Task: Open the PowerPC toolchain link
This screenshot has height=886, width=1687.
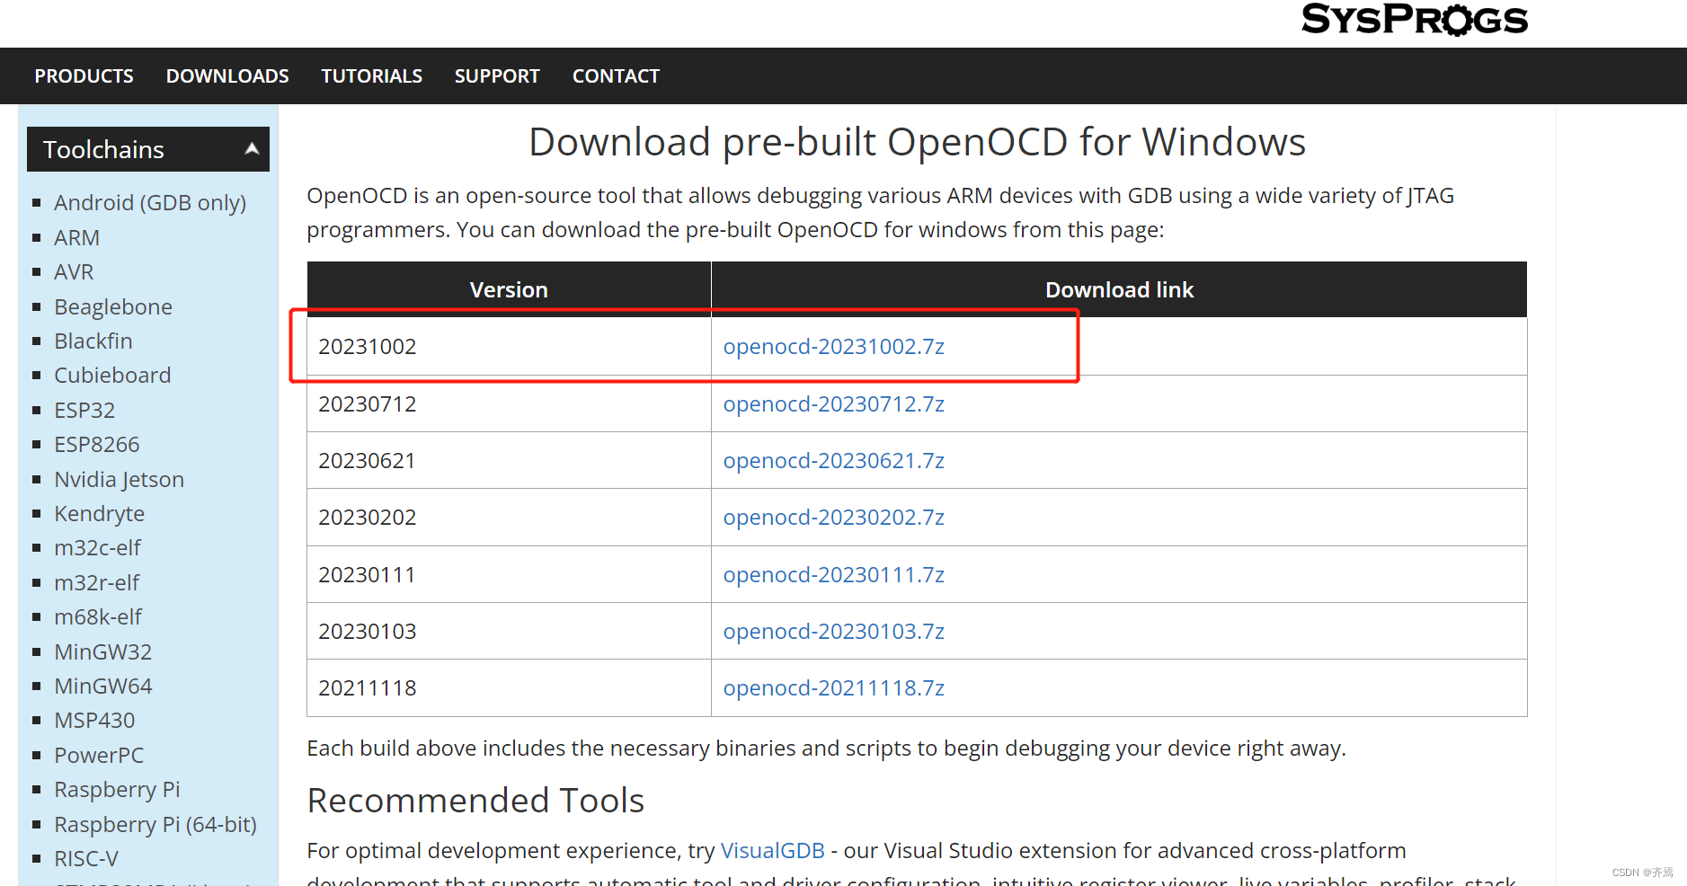Action: pos(99,756)
